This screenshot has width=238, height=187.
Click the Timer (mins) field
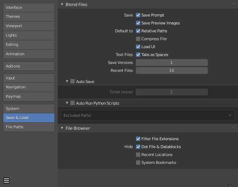pos(172,92)
